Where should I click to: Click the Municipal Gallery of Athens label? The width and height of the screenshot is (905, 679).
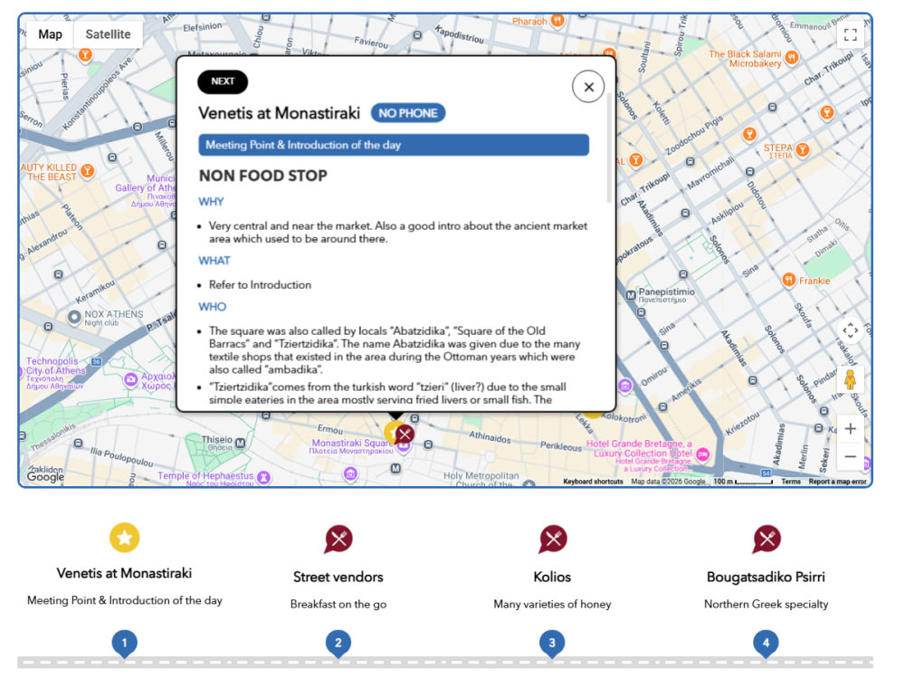tap(146, 191)
